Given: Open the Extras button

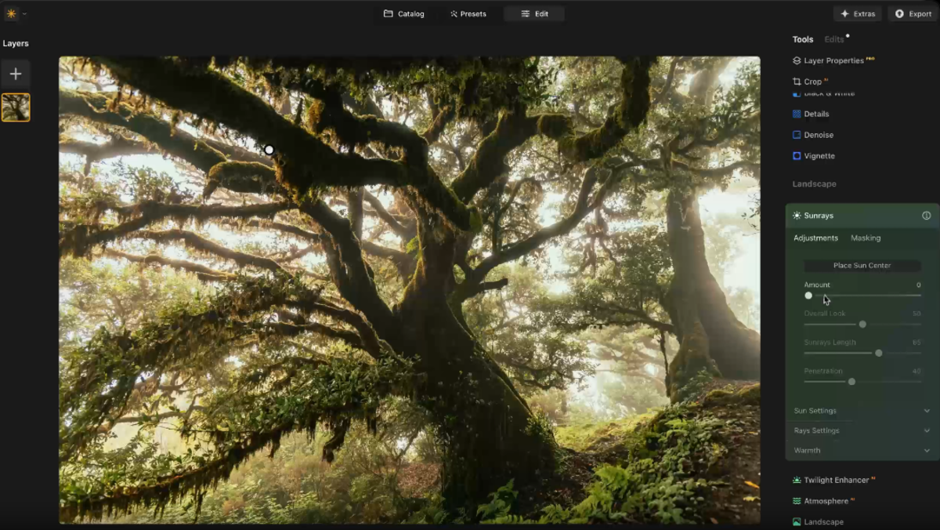Looking at the screenshot, I should (858, 13).
